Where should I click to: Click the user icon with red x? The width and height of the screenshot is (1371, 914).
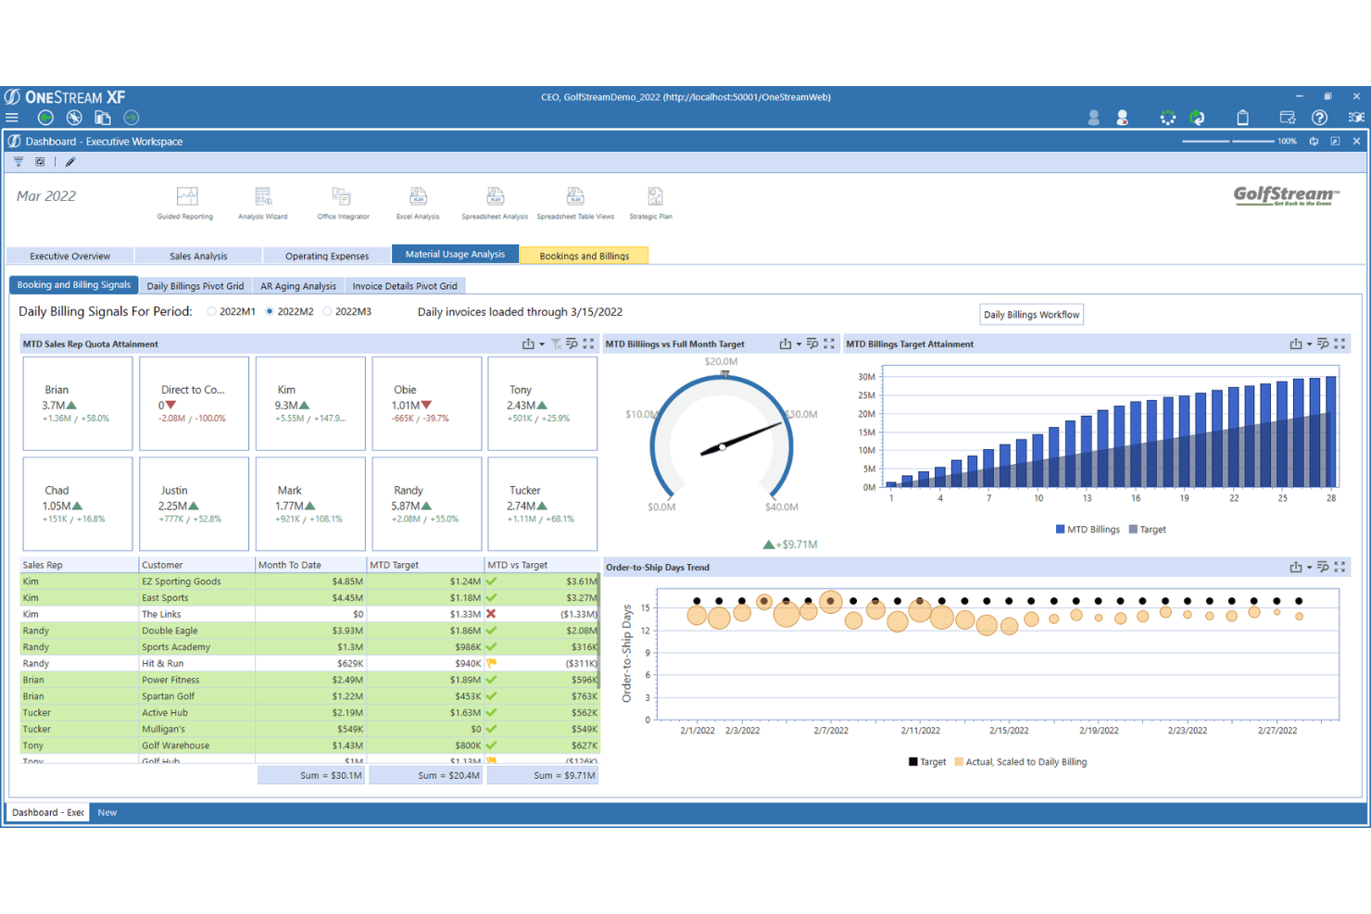pos(1123,118)
